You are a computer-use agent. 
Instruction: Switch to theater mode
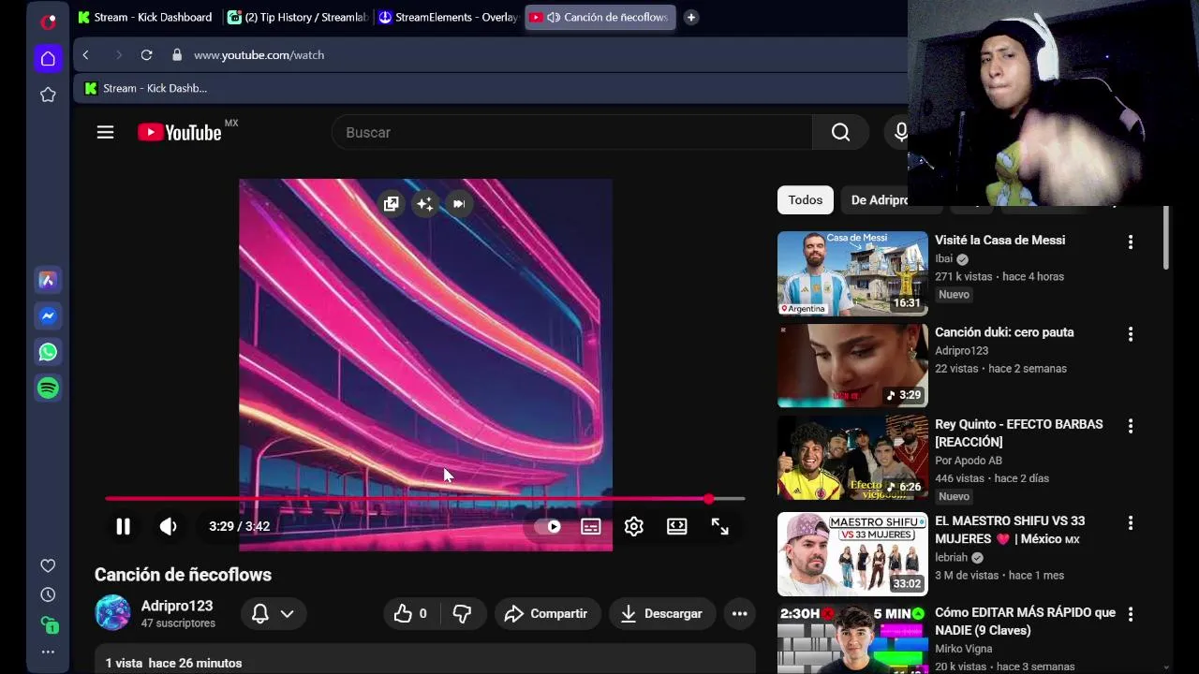click(x=676, y=526)
